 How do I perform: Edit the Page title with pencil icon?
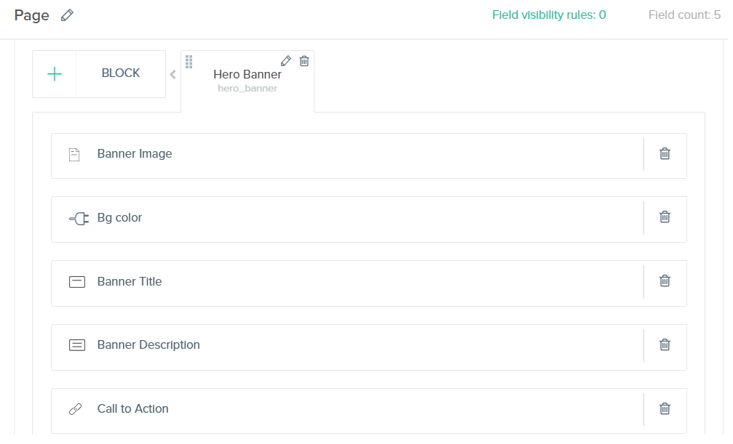[67, 15]
